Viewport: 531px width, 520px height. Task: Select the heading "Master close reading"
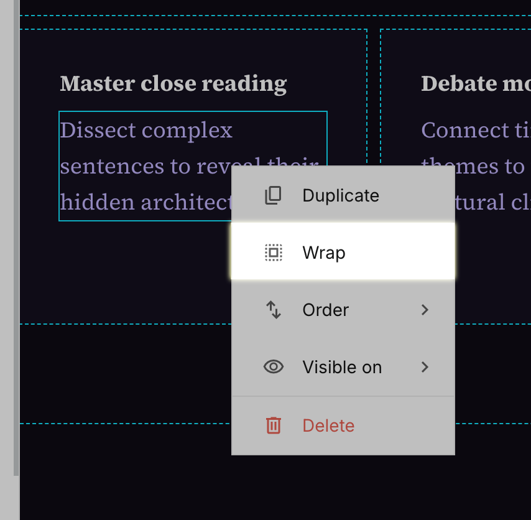click(x=173, y=84)
